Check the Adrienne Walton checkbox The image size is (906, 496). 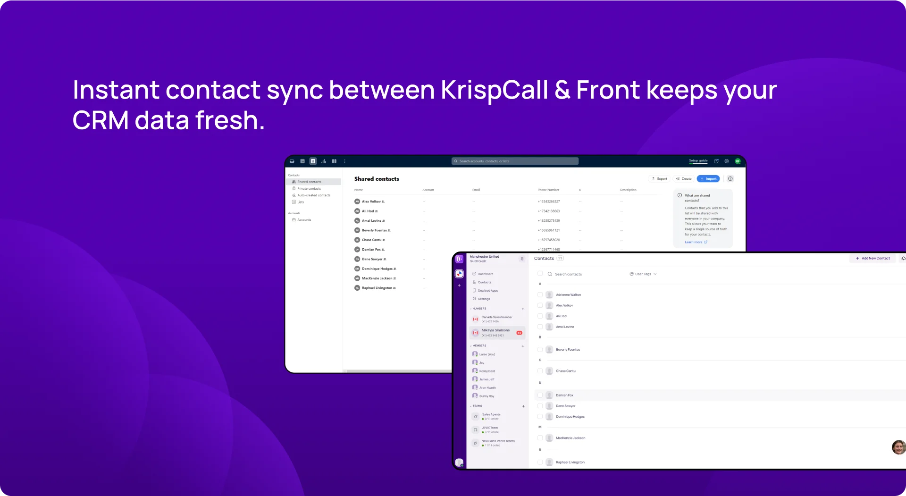(540, 294)
